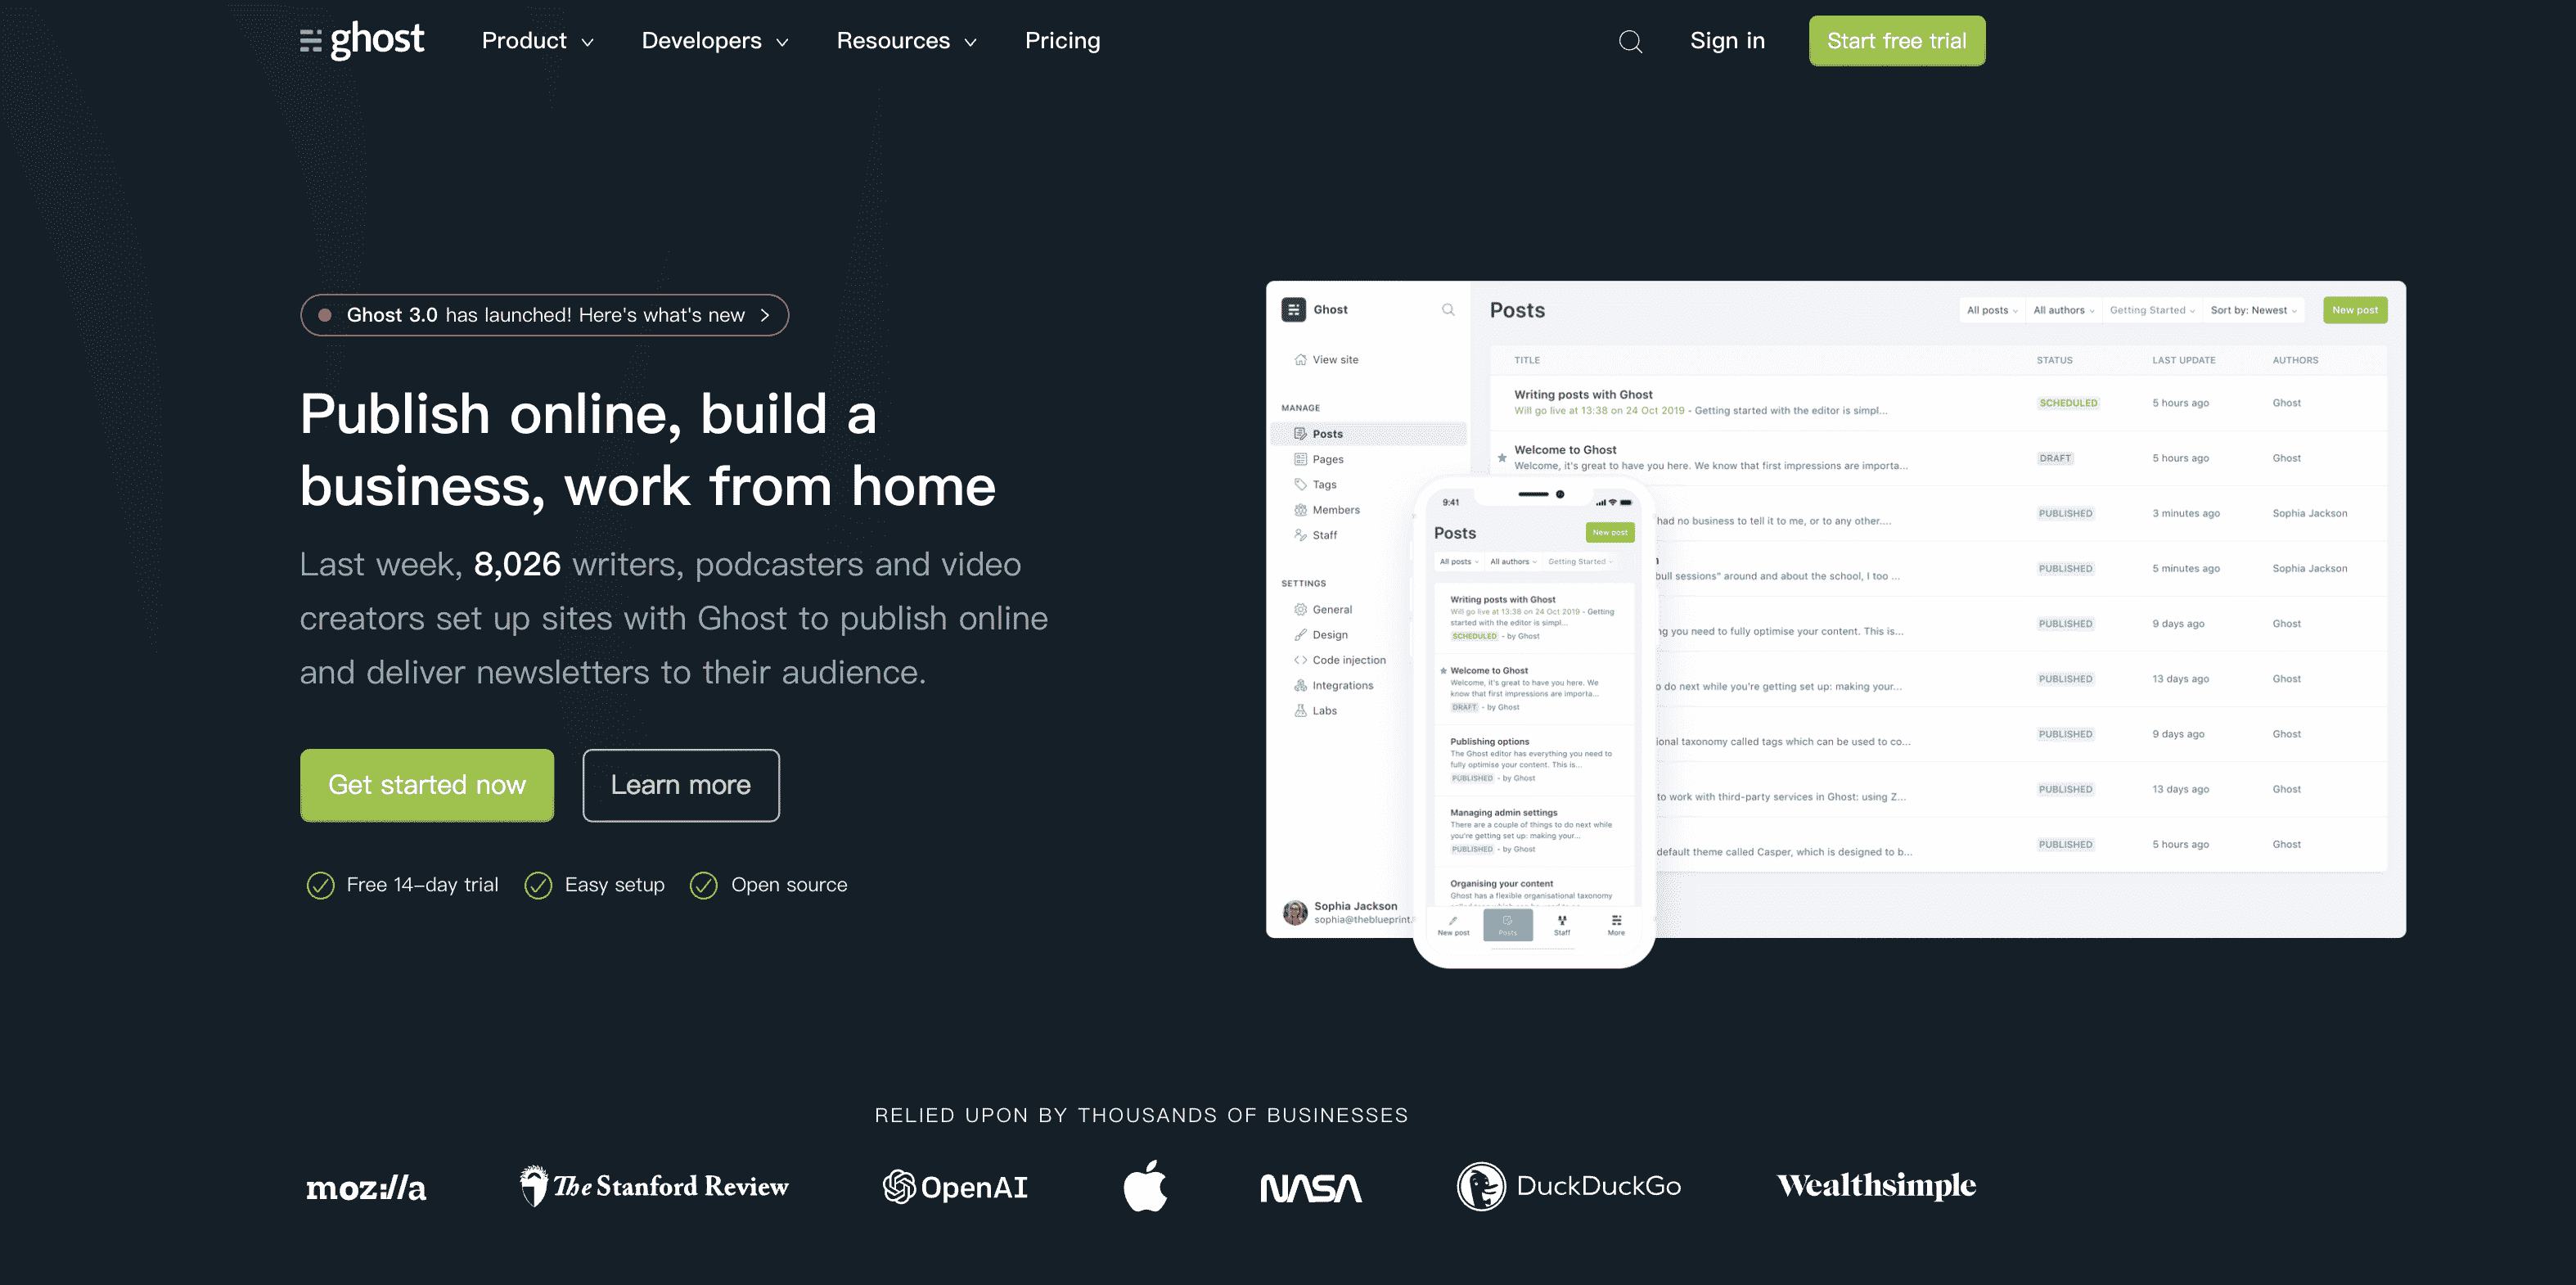Viewport: 2576px width, 1285px height.
Task: Toggle the Free 14-day trial checkbox
Action: 317,884
